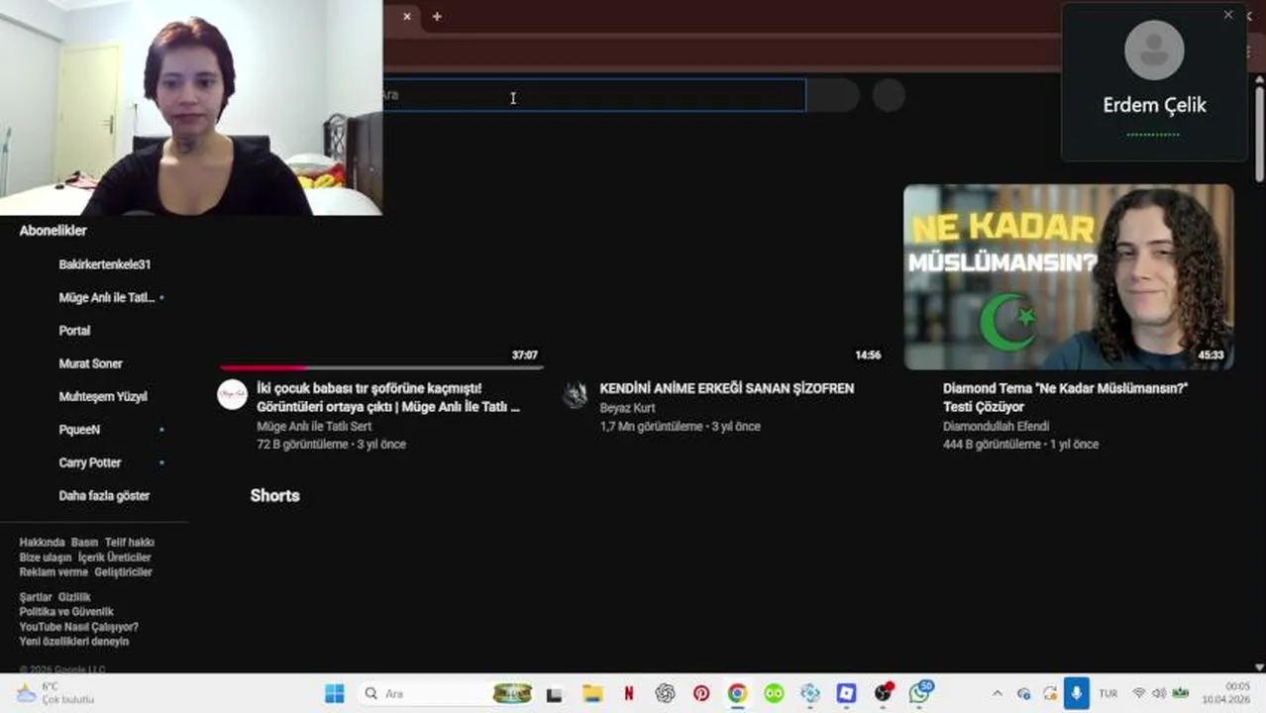The image size is (1266, 713).
Task: Click the microphone icon in the system tray
Action: point(1076,693)
